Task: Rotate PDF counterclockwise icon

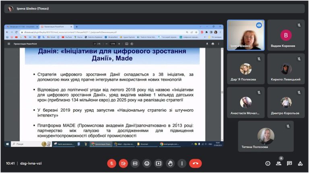Action: click(x=132, y=44)
